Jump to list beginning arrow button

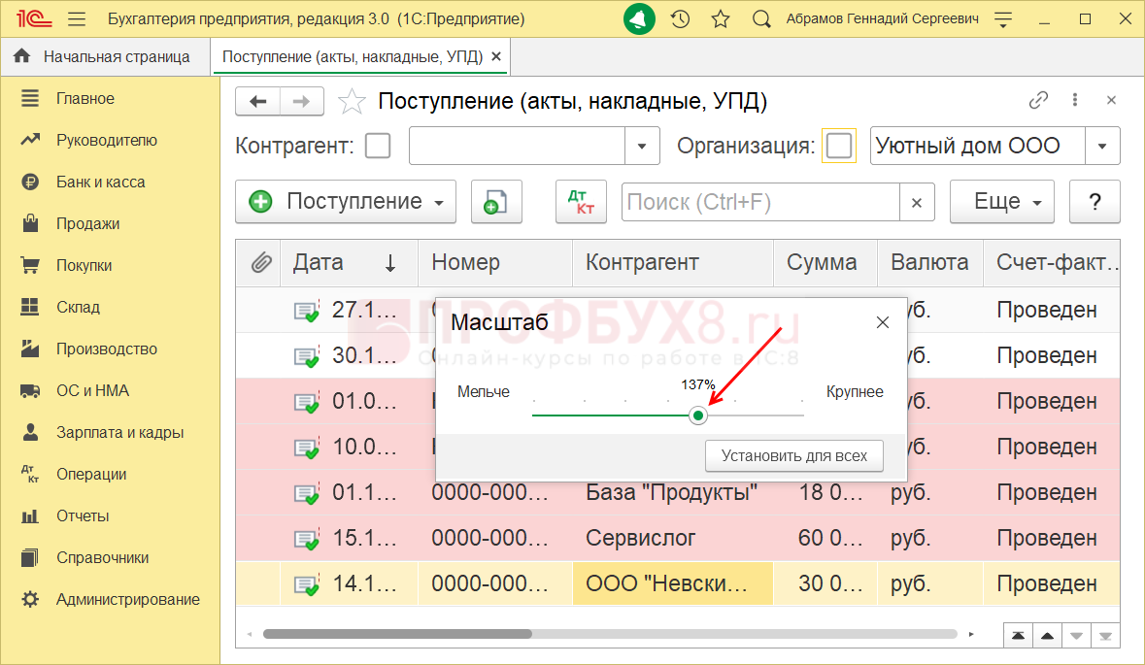[x=1018, y=636]
